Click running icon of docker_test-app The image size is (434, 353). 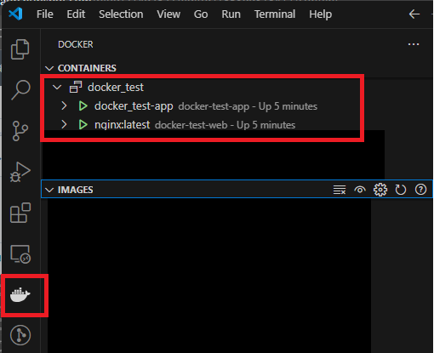tap(83, 106)
